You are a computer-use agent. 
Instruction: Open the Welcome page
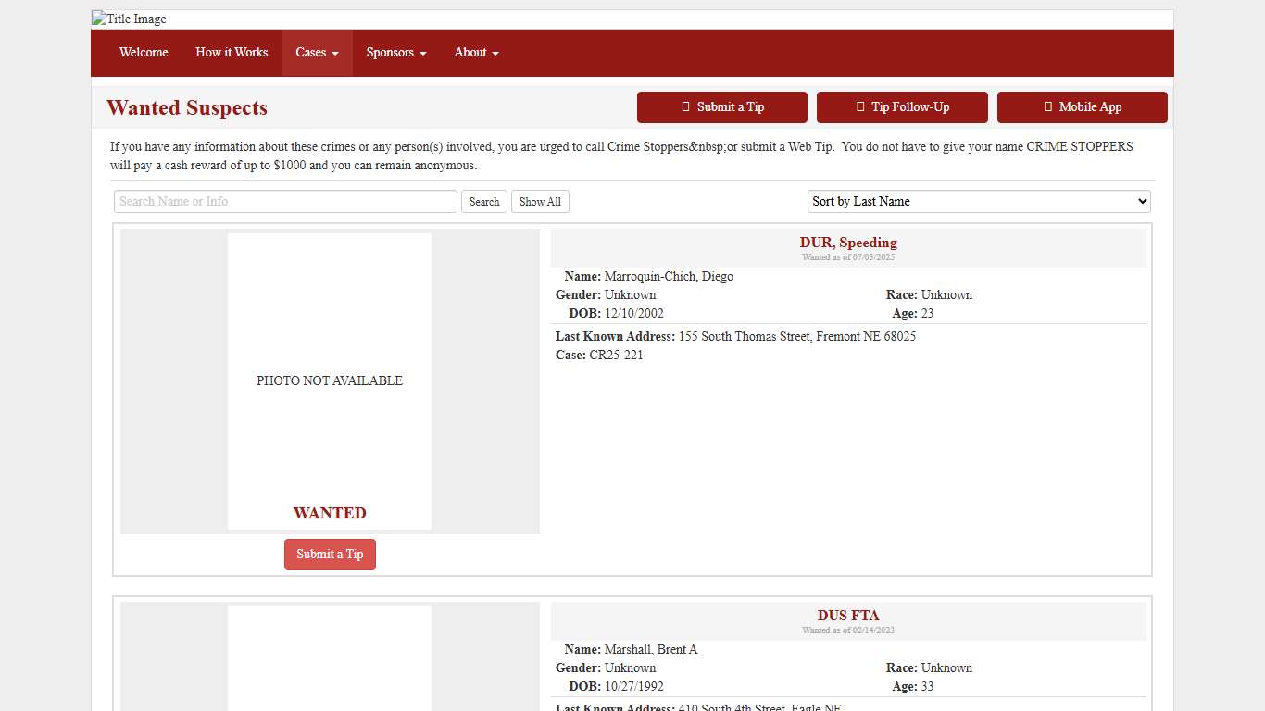[144, 53]
